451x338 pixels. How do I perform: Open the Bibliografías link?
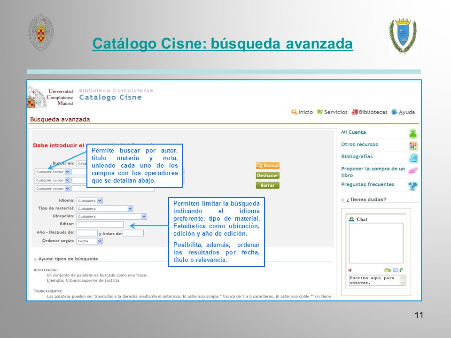coord(357,156)
